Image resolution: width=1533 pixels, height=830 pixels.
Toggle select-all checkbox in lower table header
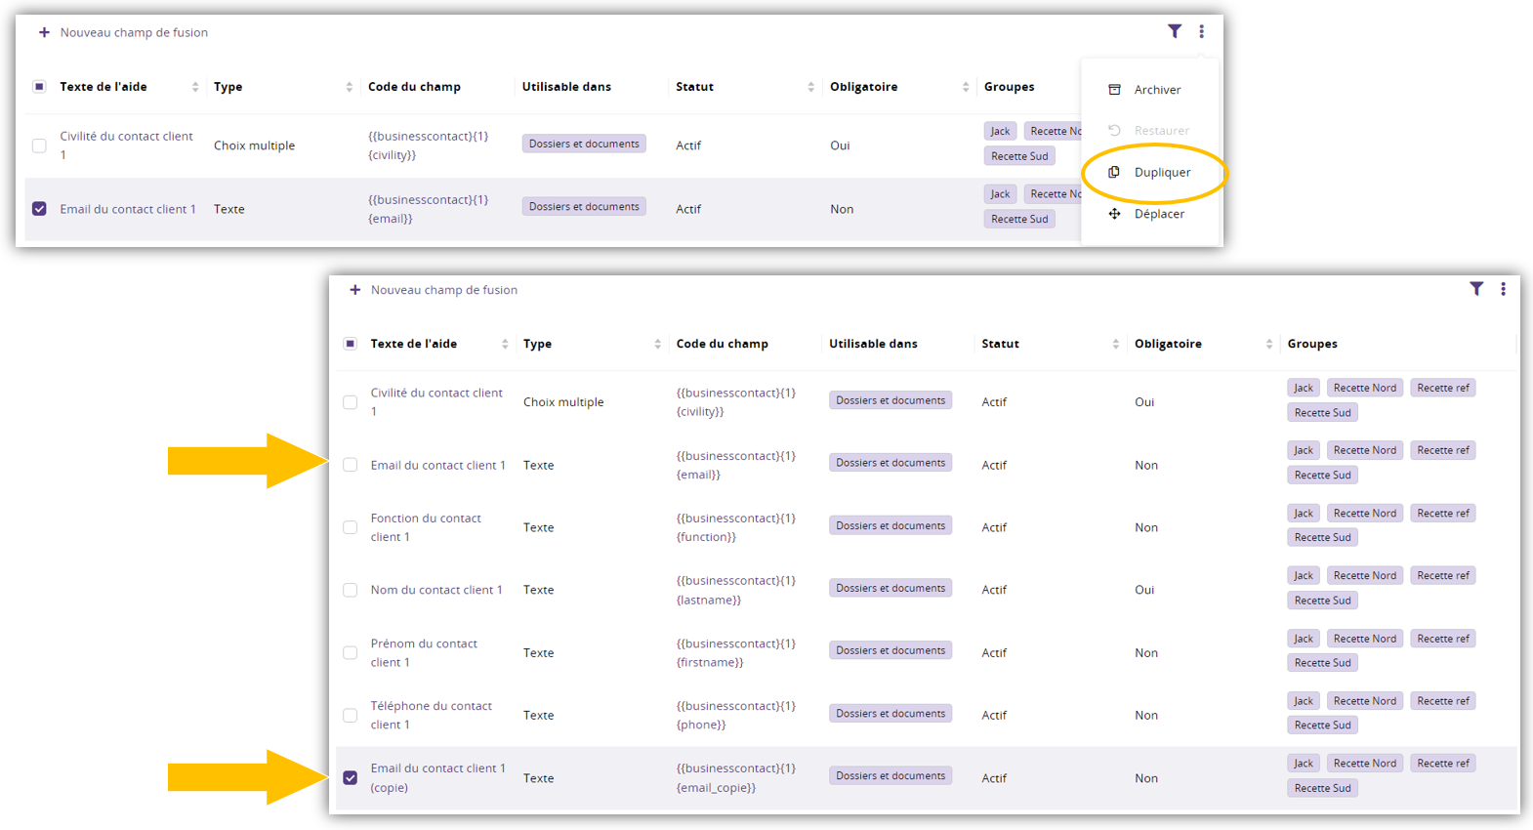pyautogui.click(x=351, y=344)
